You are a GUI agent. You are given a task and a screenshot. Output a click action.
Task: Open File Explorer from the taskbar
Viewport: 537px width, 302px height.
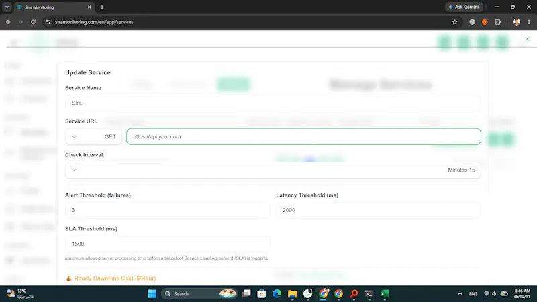292,293
